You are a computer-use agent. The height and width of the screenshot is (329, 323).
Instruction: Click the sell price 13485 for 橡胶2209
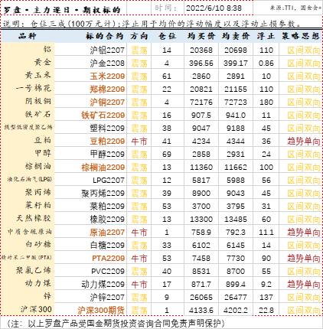pos(236,220)
